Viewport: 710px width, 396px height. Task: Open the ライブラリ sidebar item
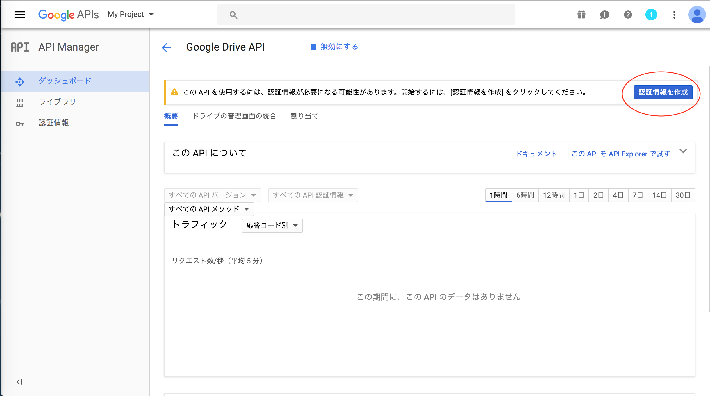tap(57, 101)
